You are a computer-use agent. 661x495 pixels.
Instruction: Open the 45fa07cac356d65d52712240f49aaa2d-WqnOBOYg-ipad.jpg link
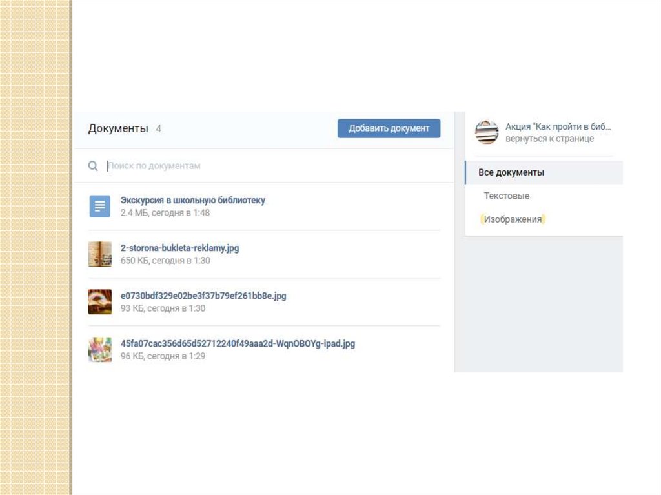point(238,343)
